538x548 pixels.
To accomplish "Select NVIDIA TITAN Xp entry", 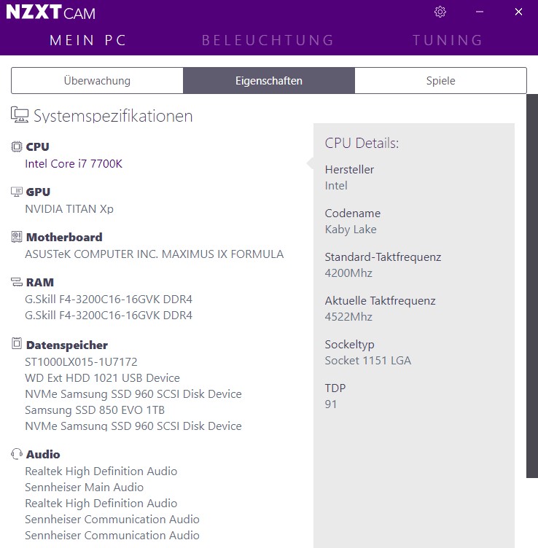I will pyautogui.click(x=69, y=208).
